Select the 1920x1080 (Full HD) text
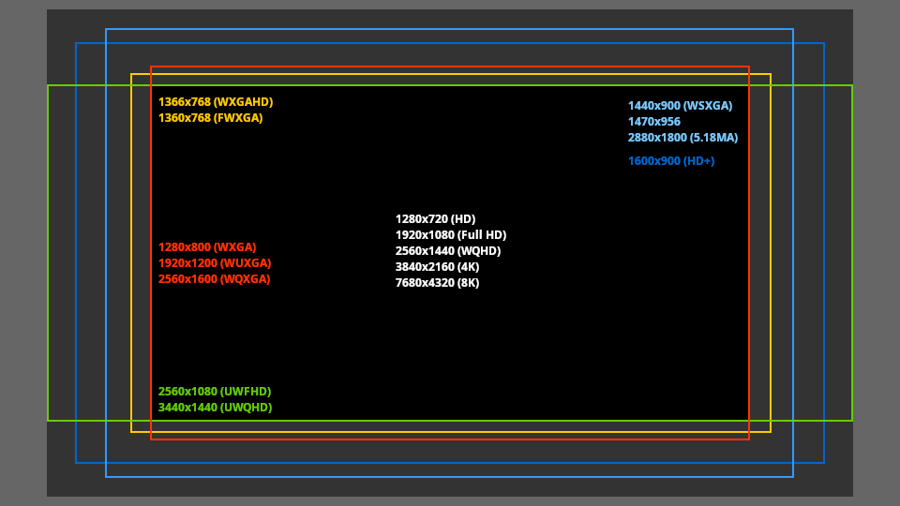Viewport: 900px width, 506px height. click(451, 235)
